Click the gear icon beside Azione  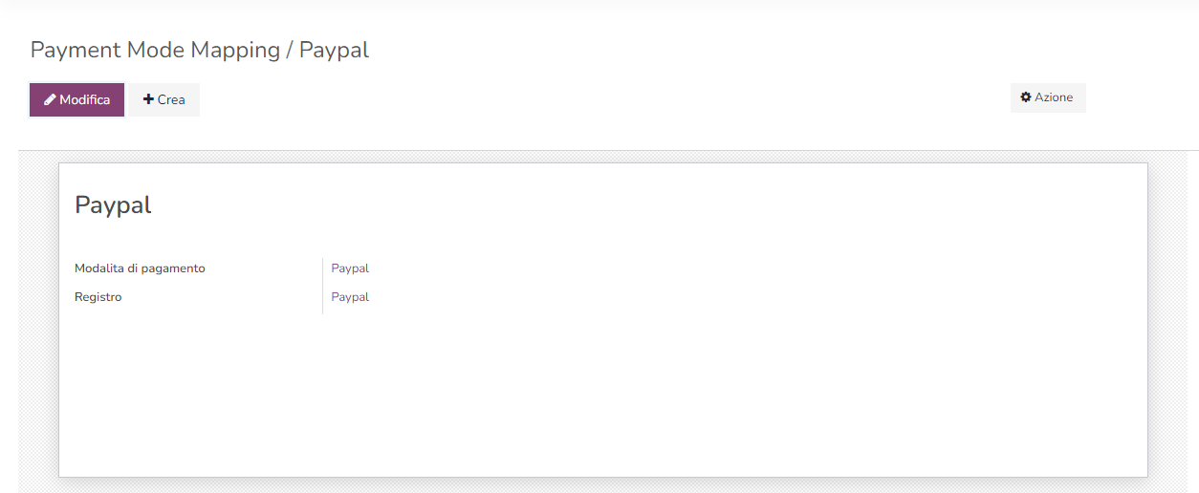pyautogui.click(x=1026, y=97)
